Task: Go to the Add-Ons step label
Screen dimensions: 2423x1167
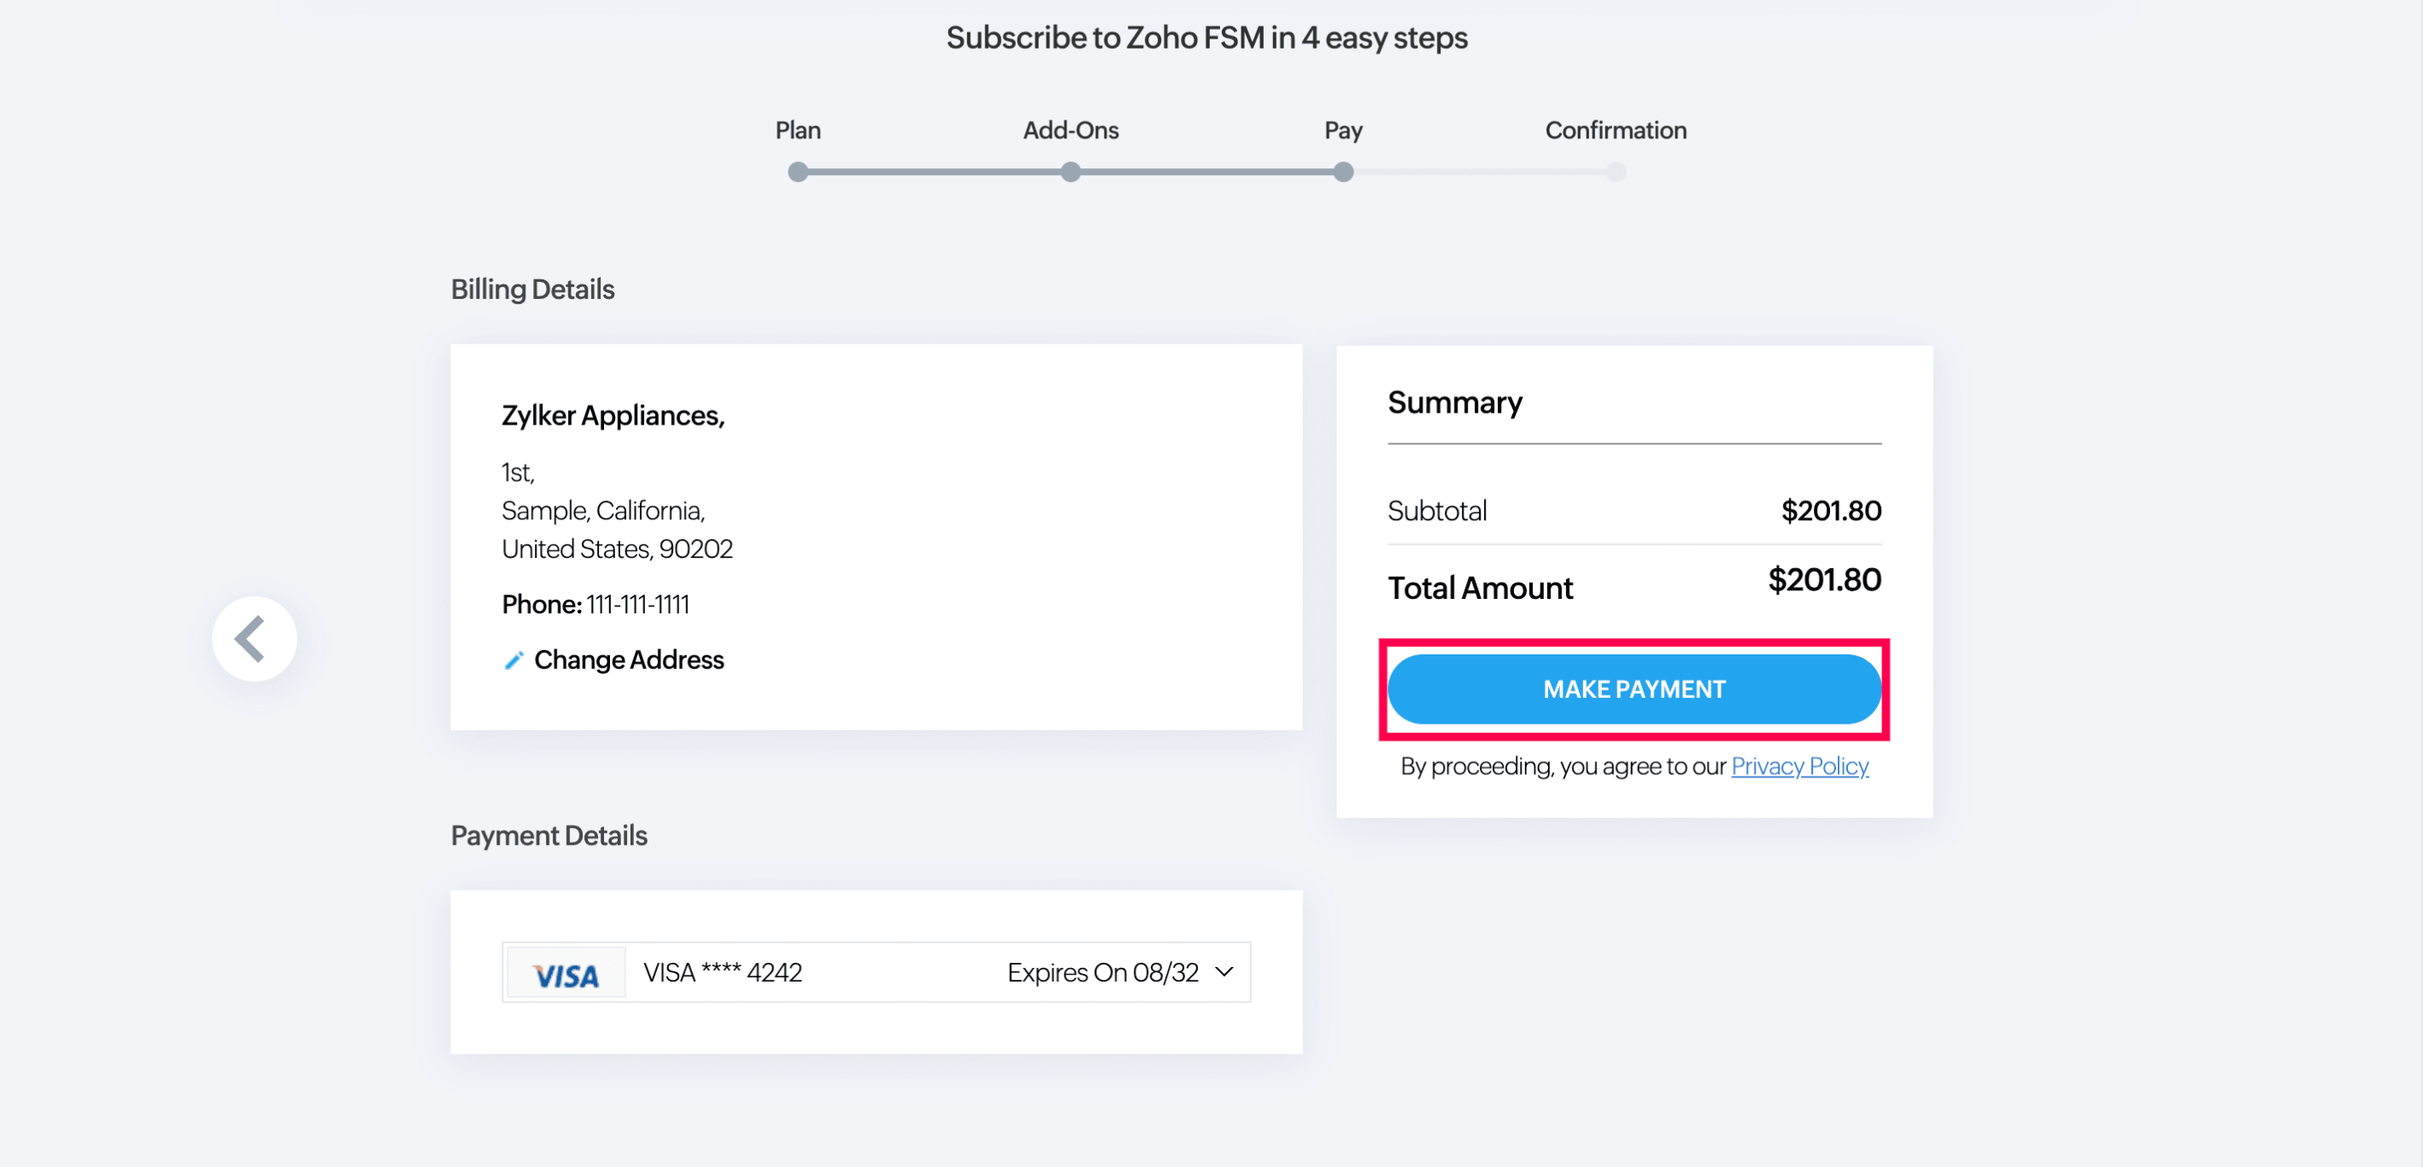Action: pyautogui.click(x=1071, y=130)
